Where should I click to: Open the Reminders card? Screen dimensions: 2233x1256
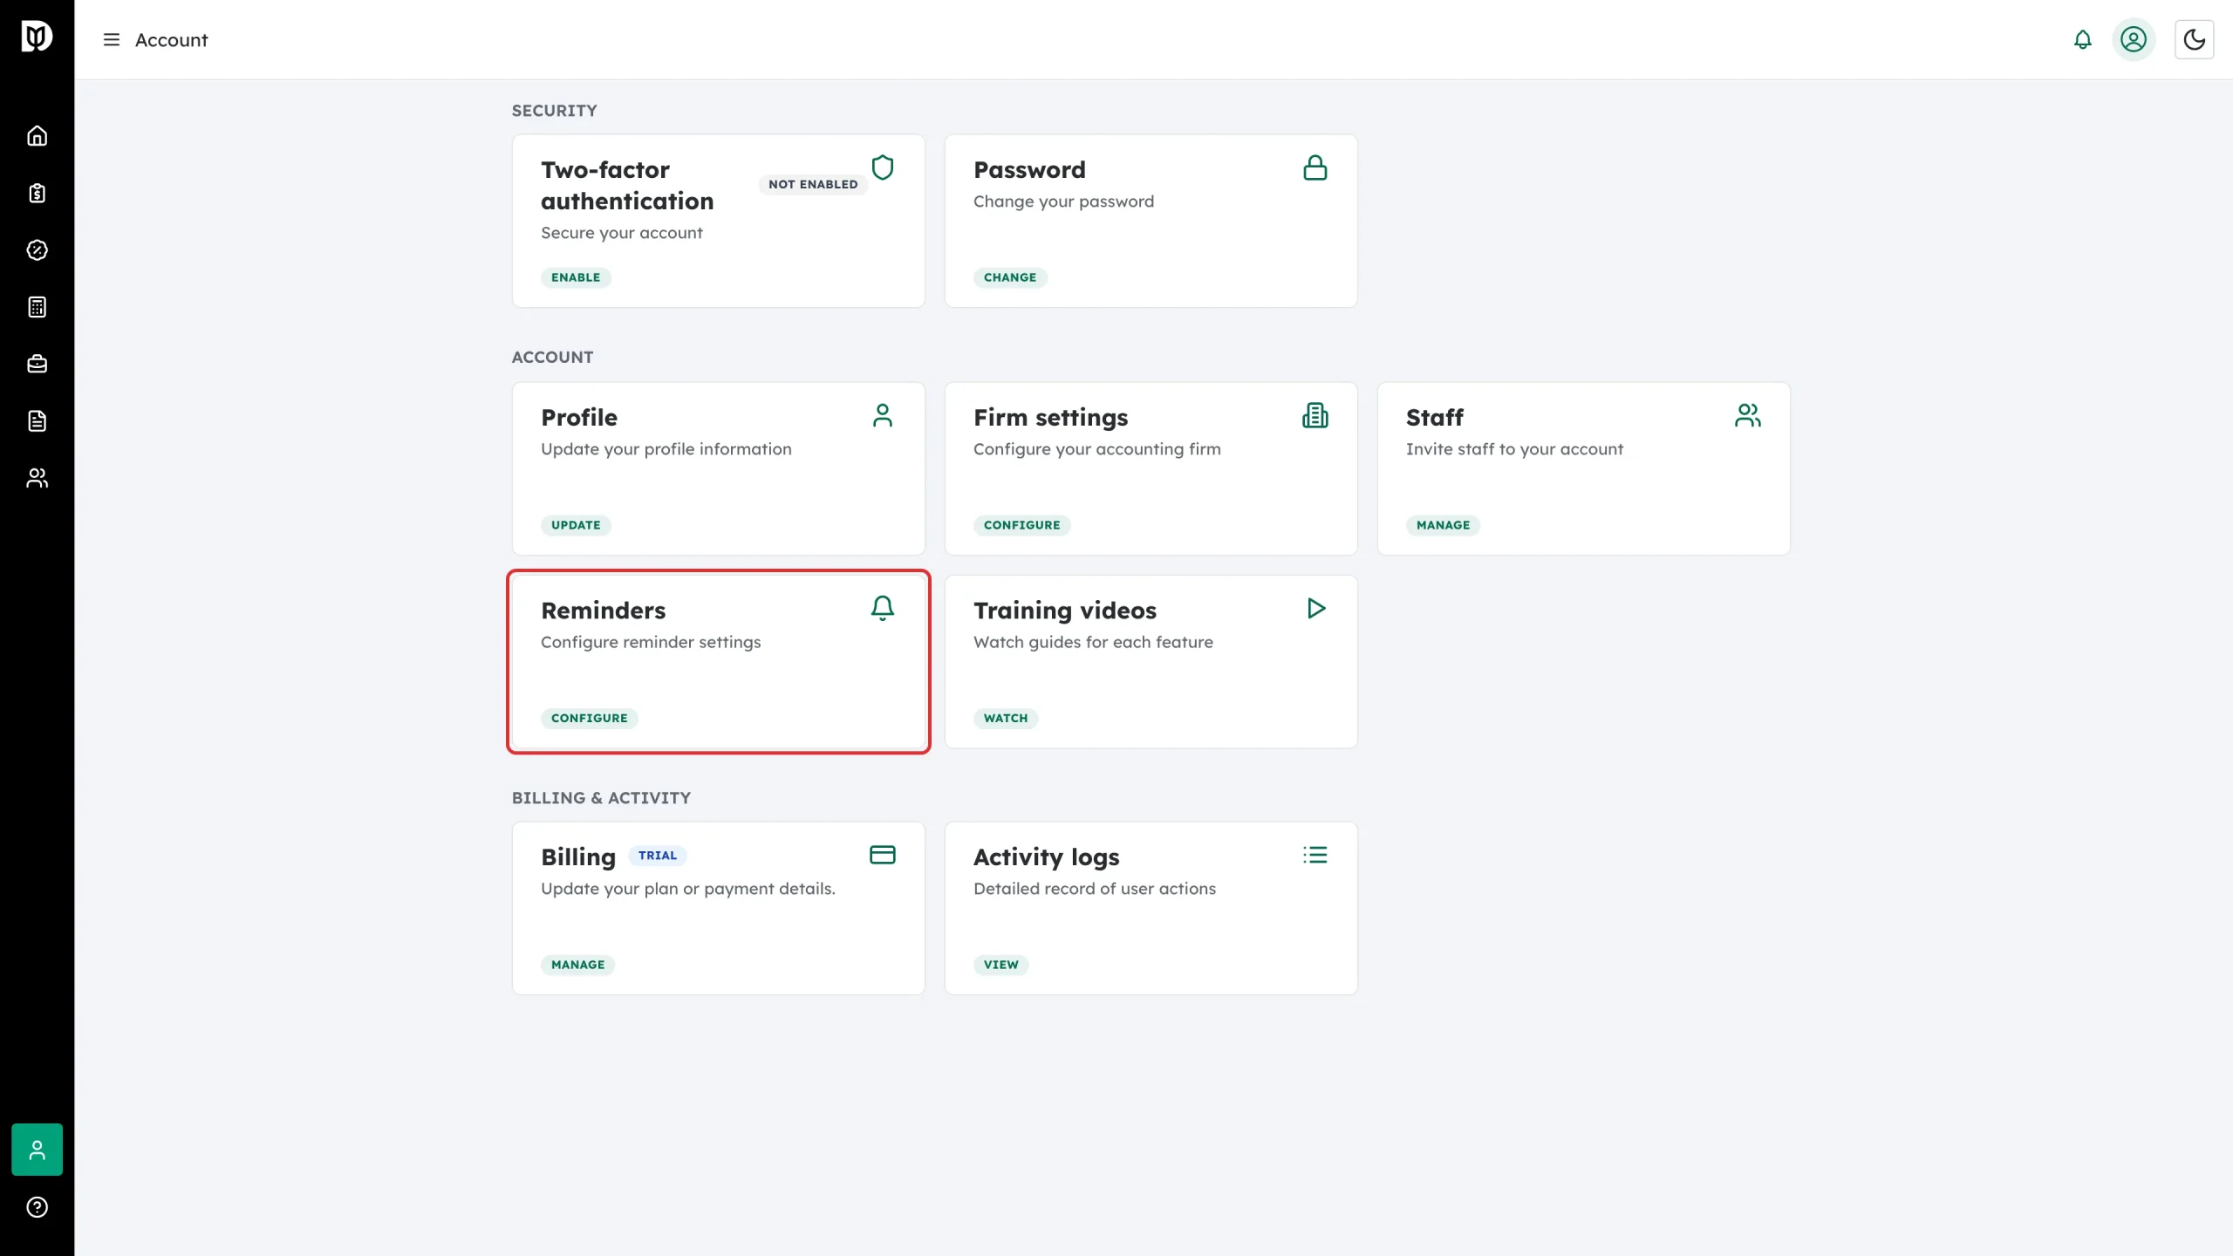point(718,661)
